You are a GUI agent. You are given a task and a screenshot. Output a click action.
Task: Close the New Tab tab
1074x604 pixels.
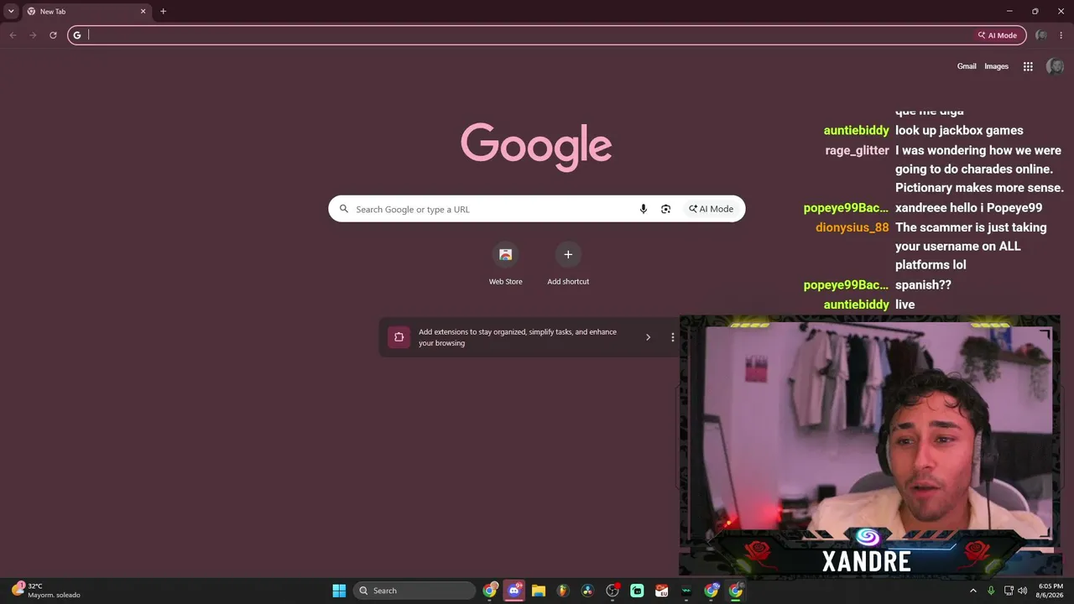coord(143,12)
